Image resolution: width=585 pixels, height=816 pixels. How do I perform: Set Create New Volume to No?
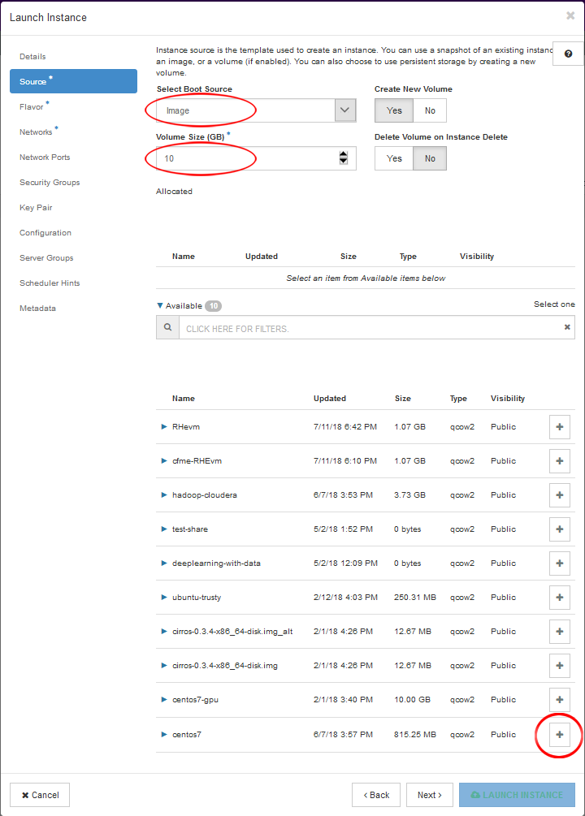click(430, 110)
